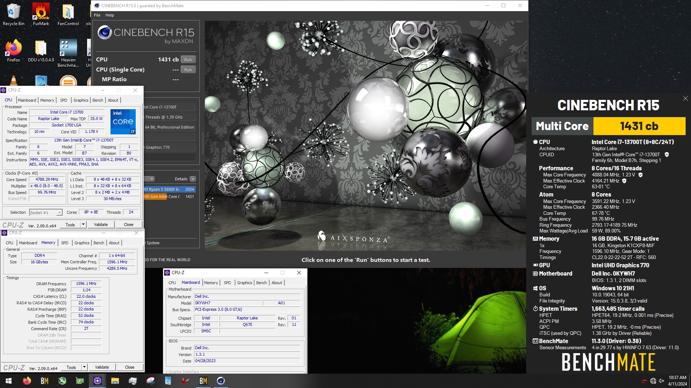The width and height of the screenshot is (691, 388).
Task: Click the first BenchMate BM taskbar icon
Action: point(45,381)
